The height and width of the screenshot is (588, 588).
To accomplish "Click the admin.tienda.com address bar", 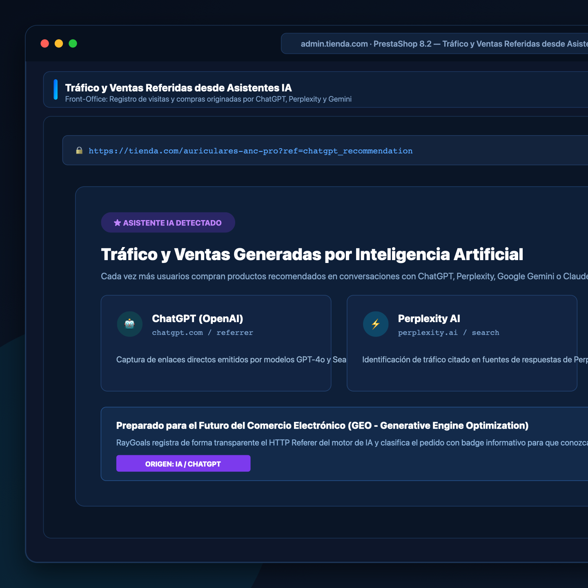I will pyautogui.click(x=434, y=44).
